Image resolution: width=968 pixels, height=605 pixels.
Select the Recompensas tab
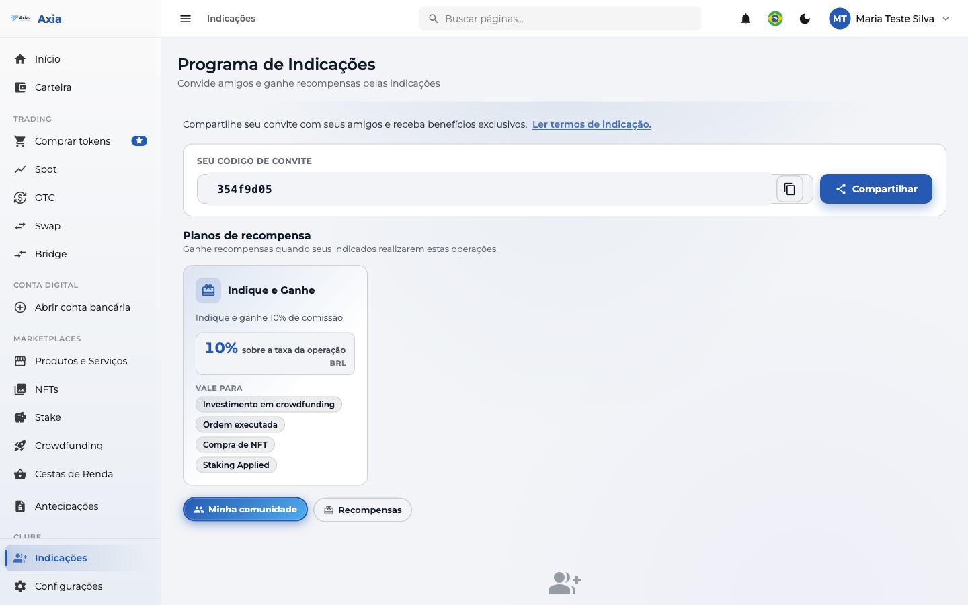[x=362, y=510]
